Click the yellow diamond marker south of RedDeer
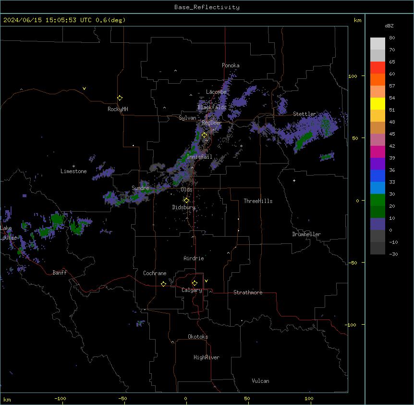The width and height of the screenshot is (414, 405). [x=205, y=135]
